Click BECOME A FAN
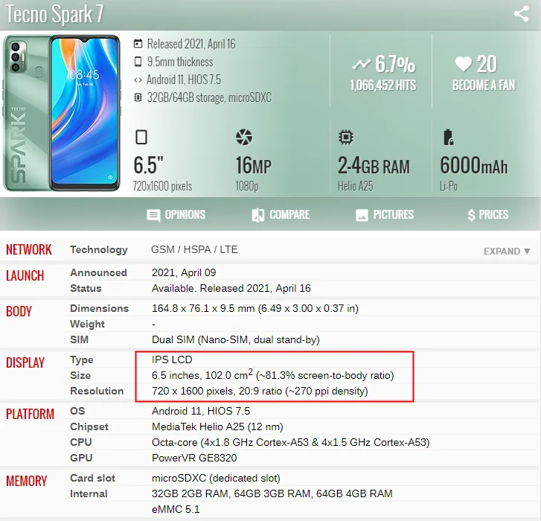The width and height of the screenshot is (541, 521). click(484, 86)
